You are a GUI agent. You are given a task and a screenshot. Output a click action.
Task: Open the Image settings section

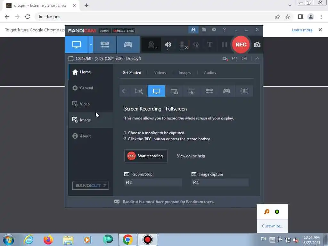(91, 120)
